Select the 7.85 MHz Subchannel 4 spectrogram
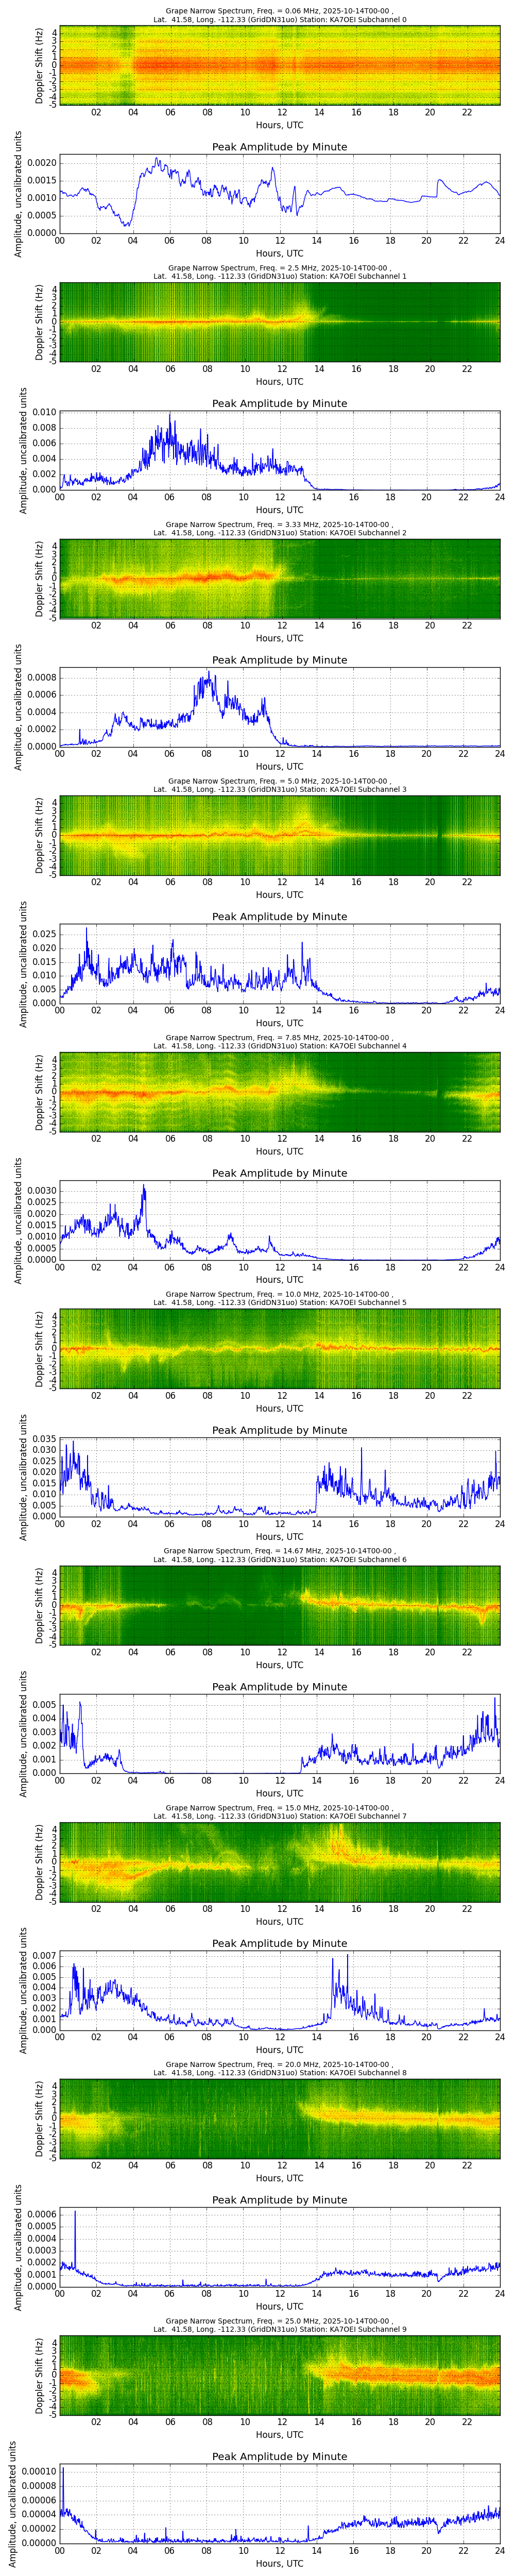The height and width of the screenshot is (2576, 515). [x=279, y=1091]
